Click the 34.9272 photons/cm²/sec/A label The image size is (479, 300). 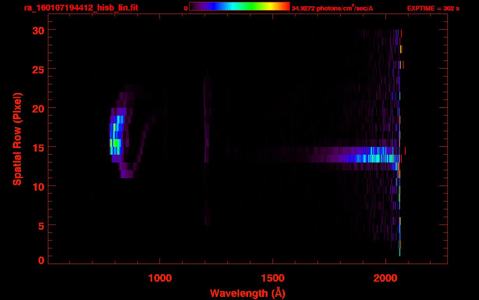pyautogui.click(x=332, y=8)
